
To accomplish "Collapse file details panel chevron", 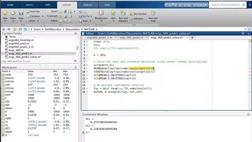I will 75,61.
